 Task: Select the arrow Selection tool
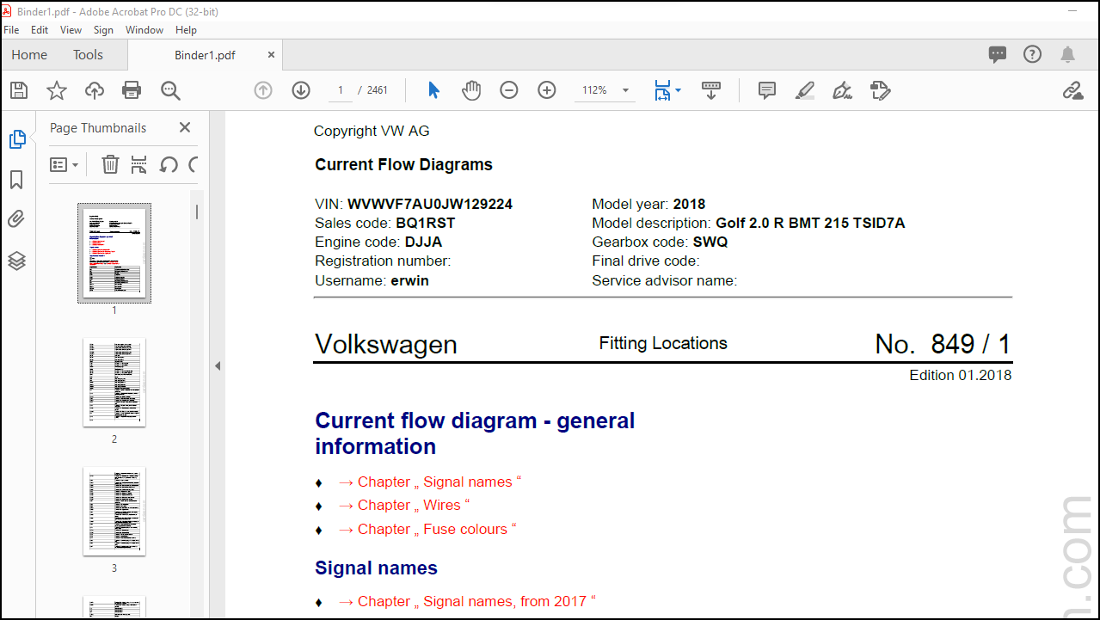[433, 90]
